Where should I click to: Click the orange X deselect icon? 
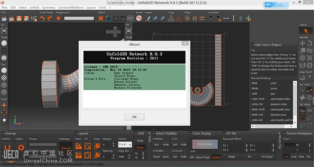(101, 18)
